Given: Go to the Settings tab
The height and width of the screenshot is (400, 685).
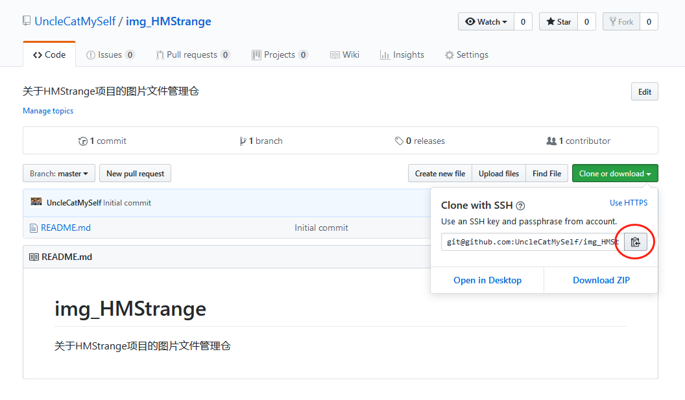Looking at the screenshot, I should 466,55.
